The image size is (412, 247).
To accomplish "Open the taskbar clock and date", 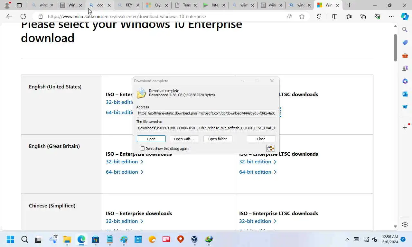I will [390, 239].
